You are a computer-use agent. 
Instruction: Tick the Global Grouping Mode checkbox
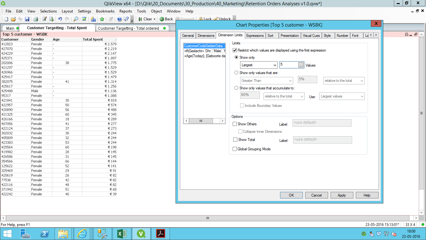coord(235,149)
